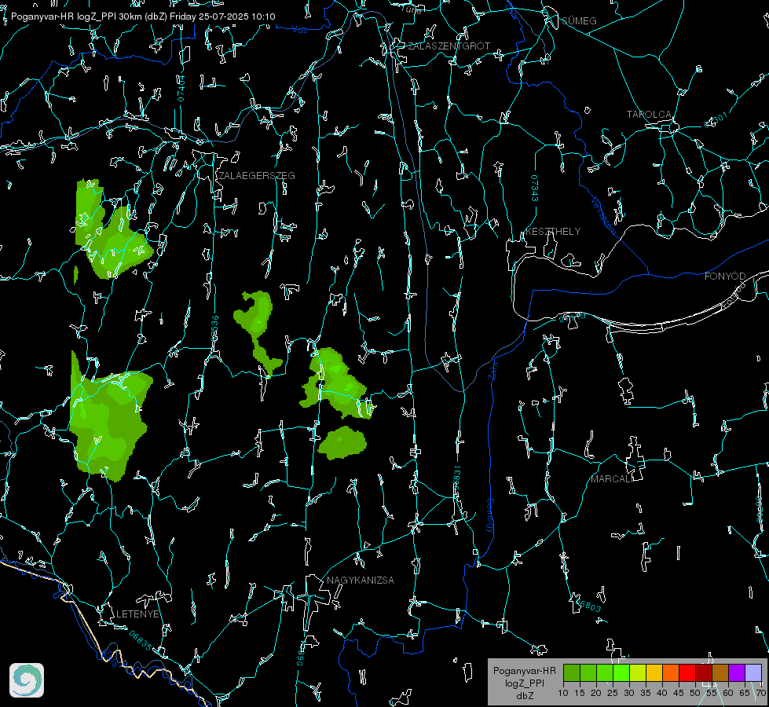Select the 20–25 dBZ green swatch
Viewport: 769px width, 707px height.
(x=605, y=672)
